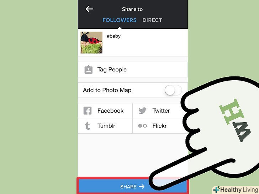The height and width of the screenshot is (194, 259).
Task: Click the Healthy Living logo icon
Action: pos(216,189)
